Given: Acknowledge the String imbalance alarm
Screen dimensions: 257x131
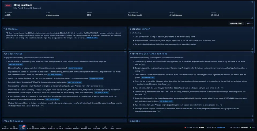Looking at the screenshot, I should (x=236, y=24).
